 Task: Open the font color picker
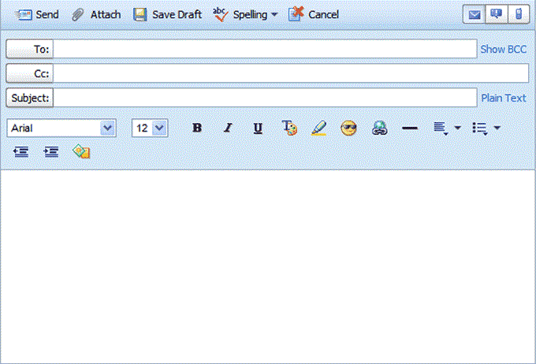click(289, 128)
